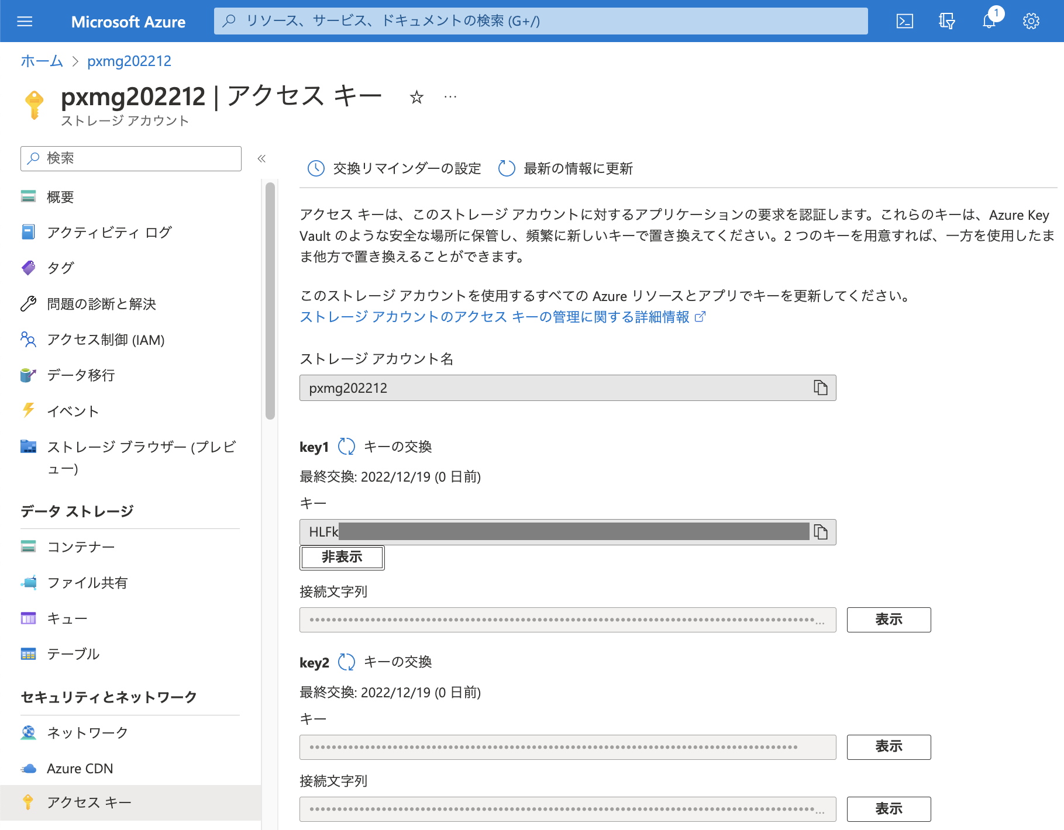Viewport: 1064px width, 830px height.
Task: Open portal settings gear
Action: (x=1031, y=22)
